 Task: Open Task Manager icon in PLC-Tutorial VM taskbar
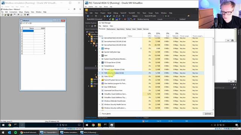pyautogui.click(x=111, y=125)
